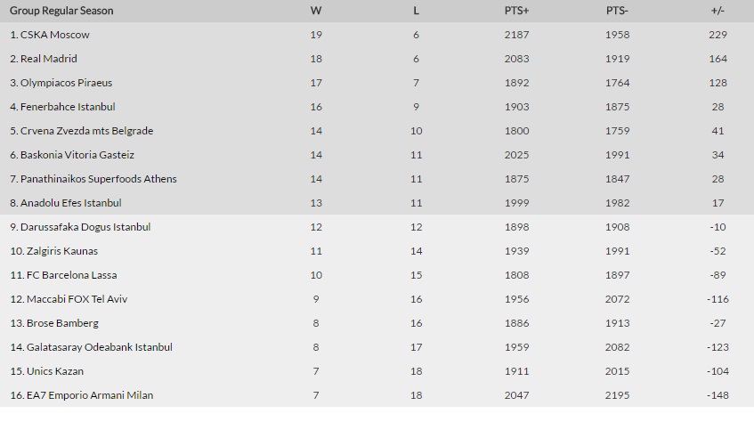Open Crvena Zvezda mts Belgrade entry
Image resolution: width=754 pixels, height=430 pixels.
(x=86, y=131)
